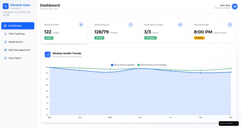Click the Dashboard page title

click(50, 5)
